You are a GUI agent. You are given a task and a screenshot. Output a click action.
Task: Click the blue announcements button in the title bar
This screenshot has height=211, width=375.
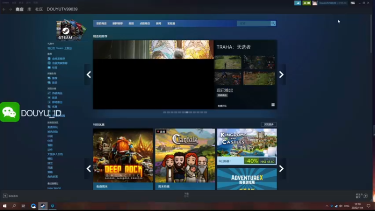[x=298, y=3]
